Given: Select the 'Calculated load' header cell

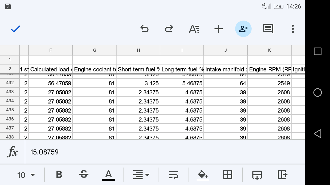Looking at the screenshot, I should tap(51, 69).
